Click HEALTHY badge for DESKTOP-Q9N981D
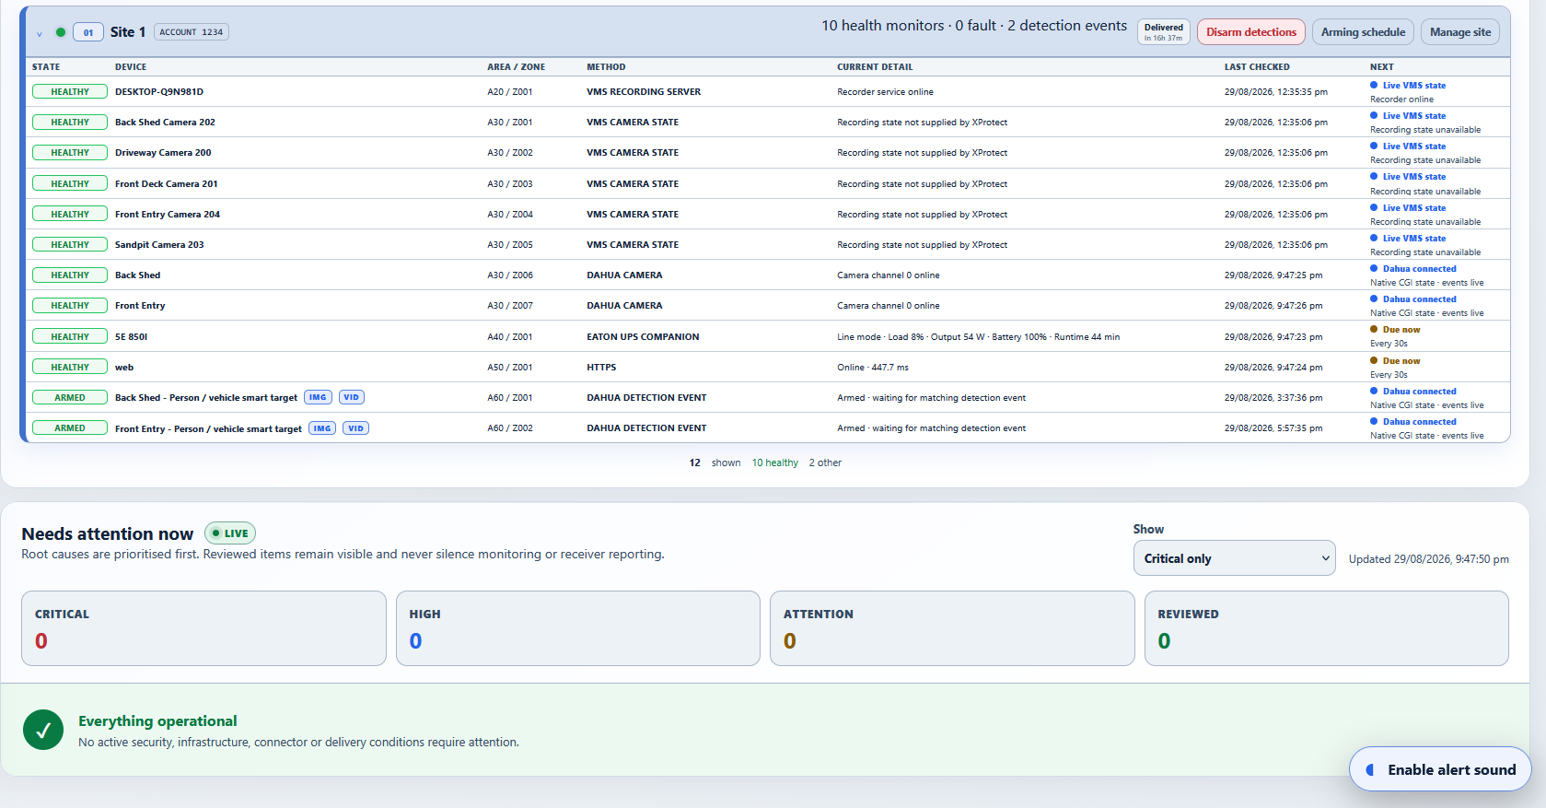The image size is (1546, 808). pos(70,91)
